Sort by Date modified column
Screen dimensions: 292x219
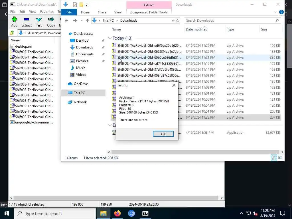(196, 29)
